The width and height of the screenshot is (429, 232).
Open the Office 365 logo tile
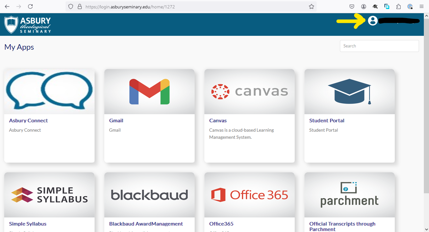coord(249,195)
